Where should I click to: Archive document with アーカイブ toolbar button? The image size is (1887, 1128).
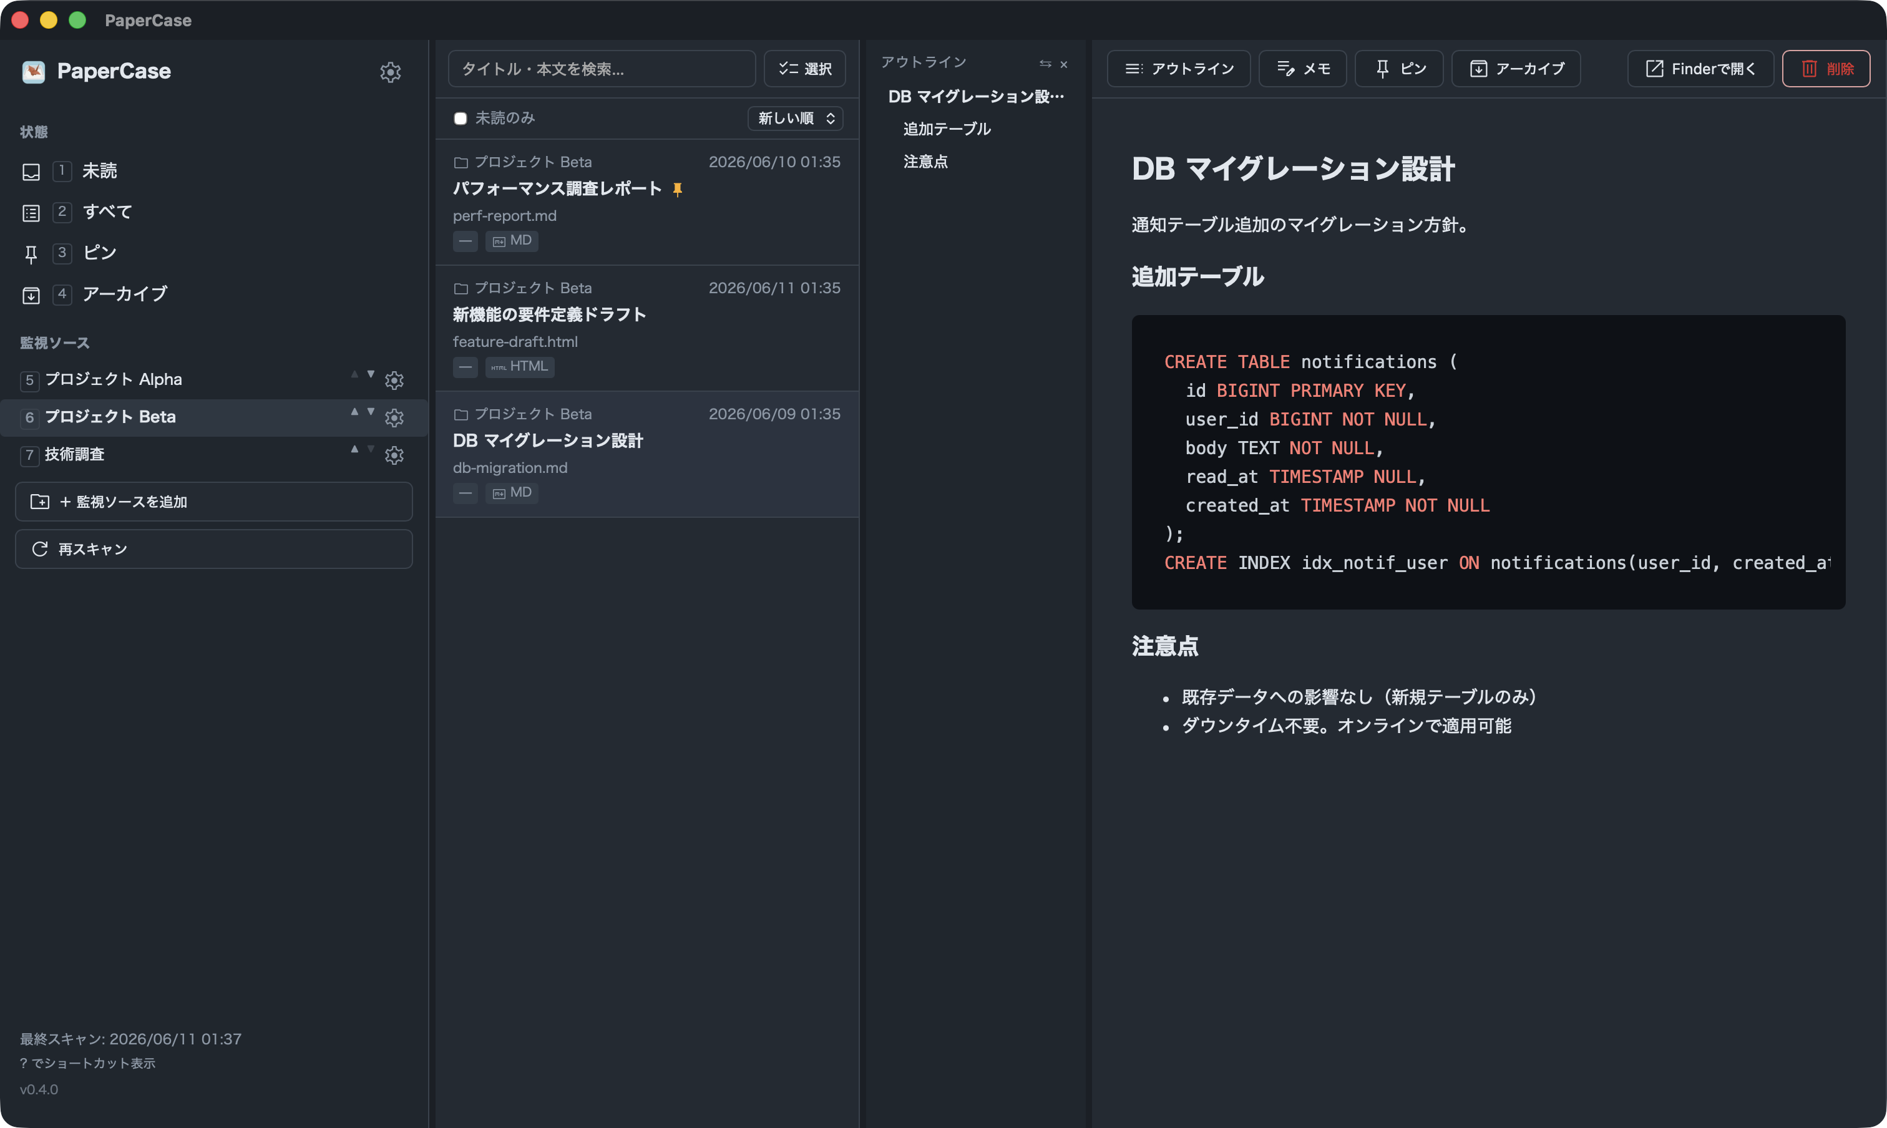[x=1516, y=69]
